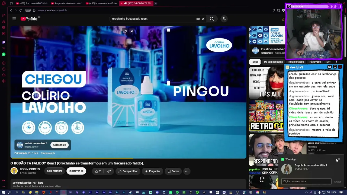347x195 pixels.
Task: Click the browser address bar URL
Action: (52, 10)
